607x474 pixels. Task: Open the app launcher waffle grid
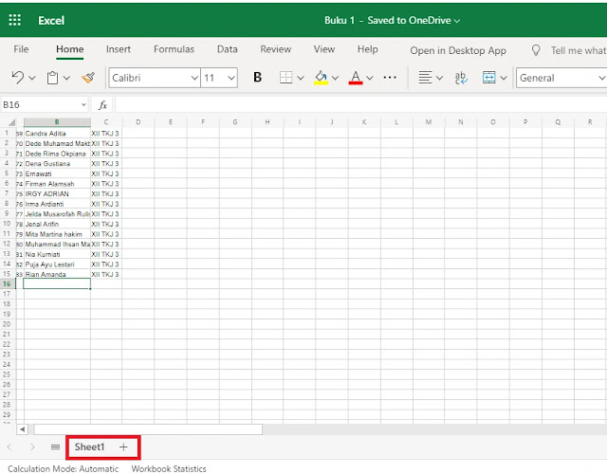15,20
